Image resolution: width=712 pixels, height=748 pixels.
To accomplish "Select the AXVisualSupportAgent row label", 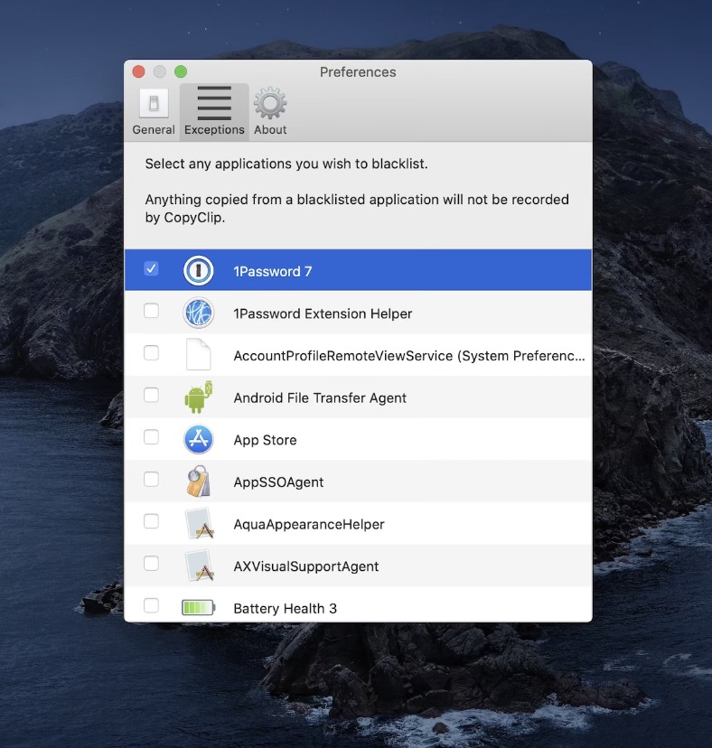I will click(305, 566).
